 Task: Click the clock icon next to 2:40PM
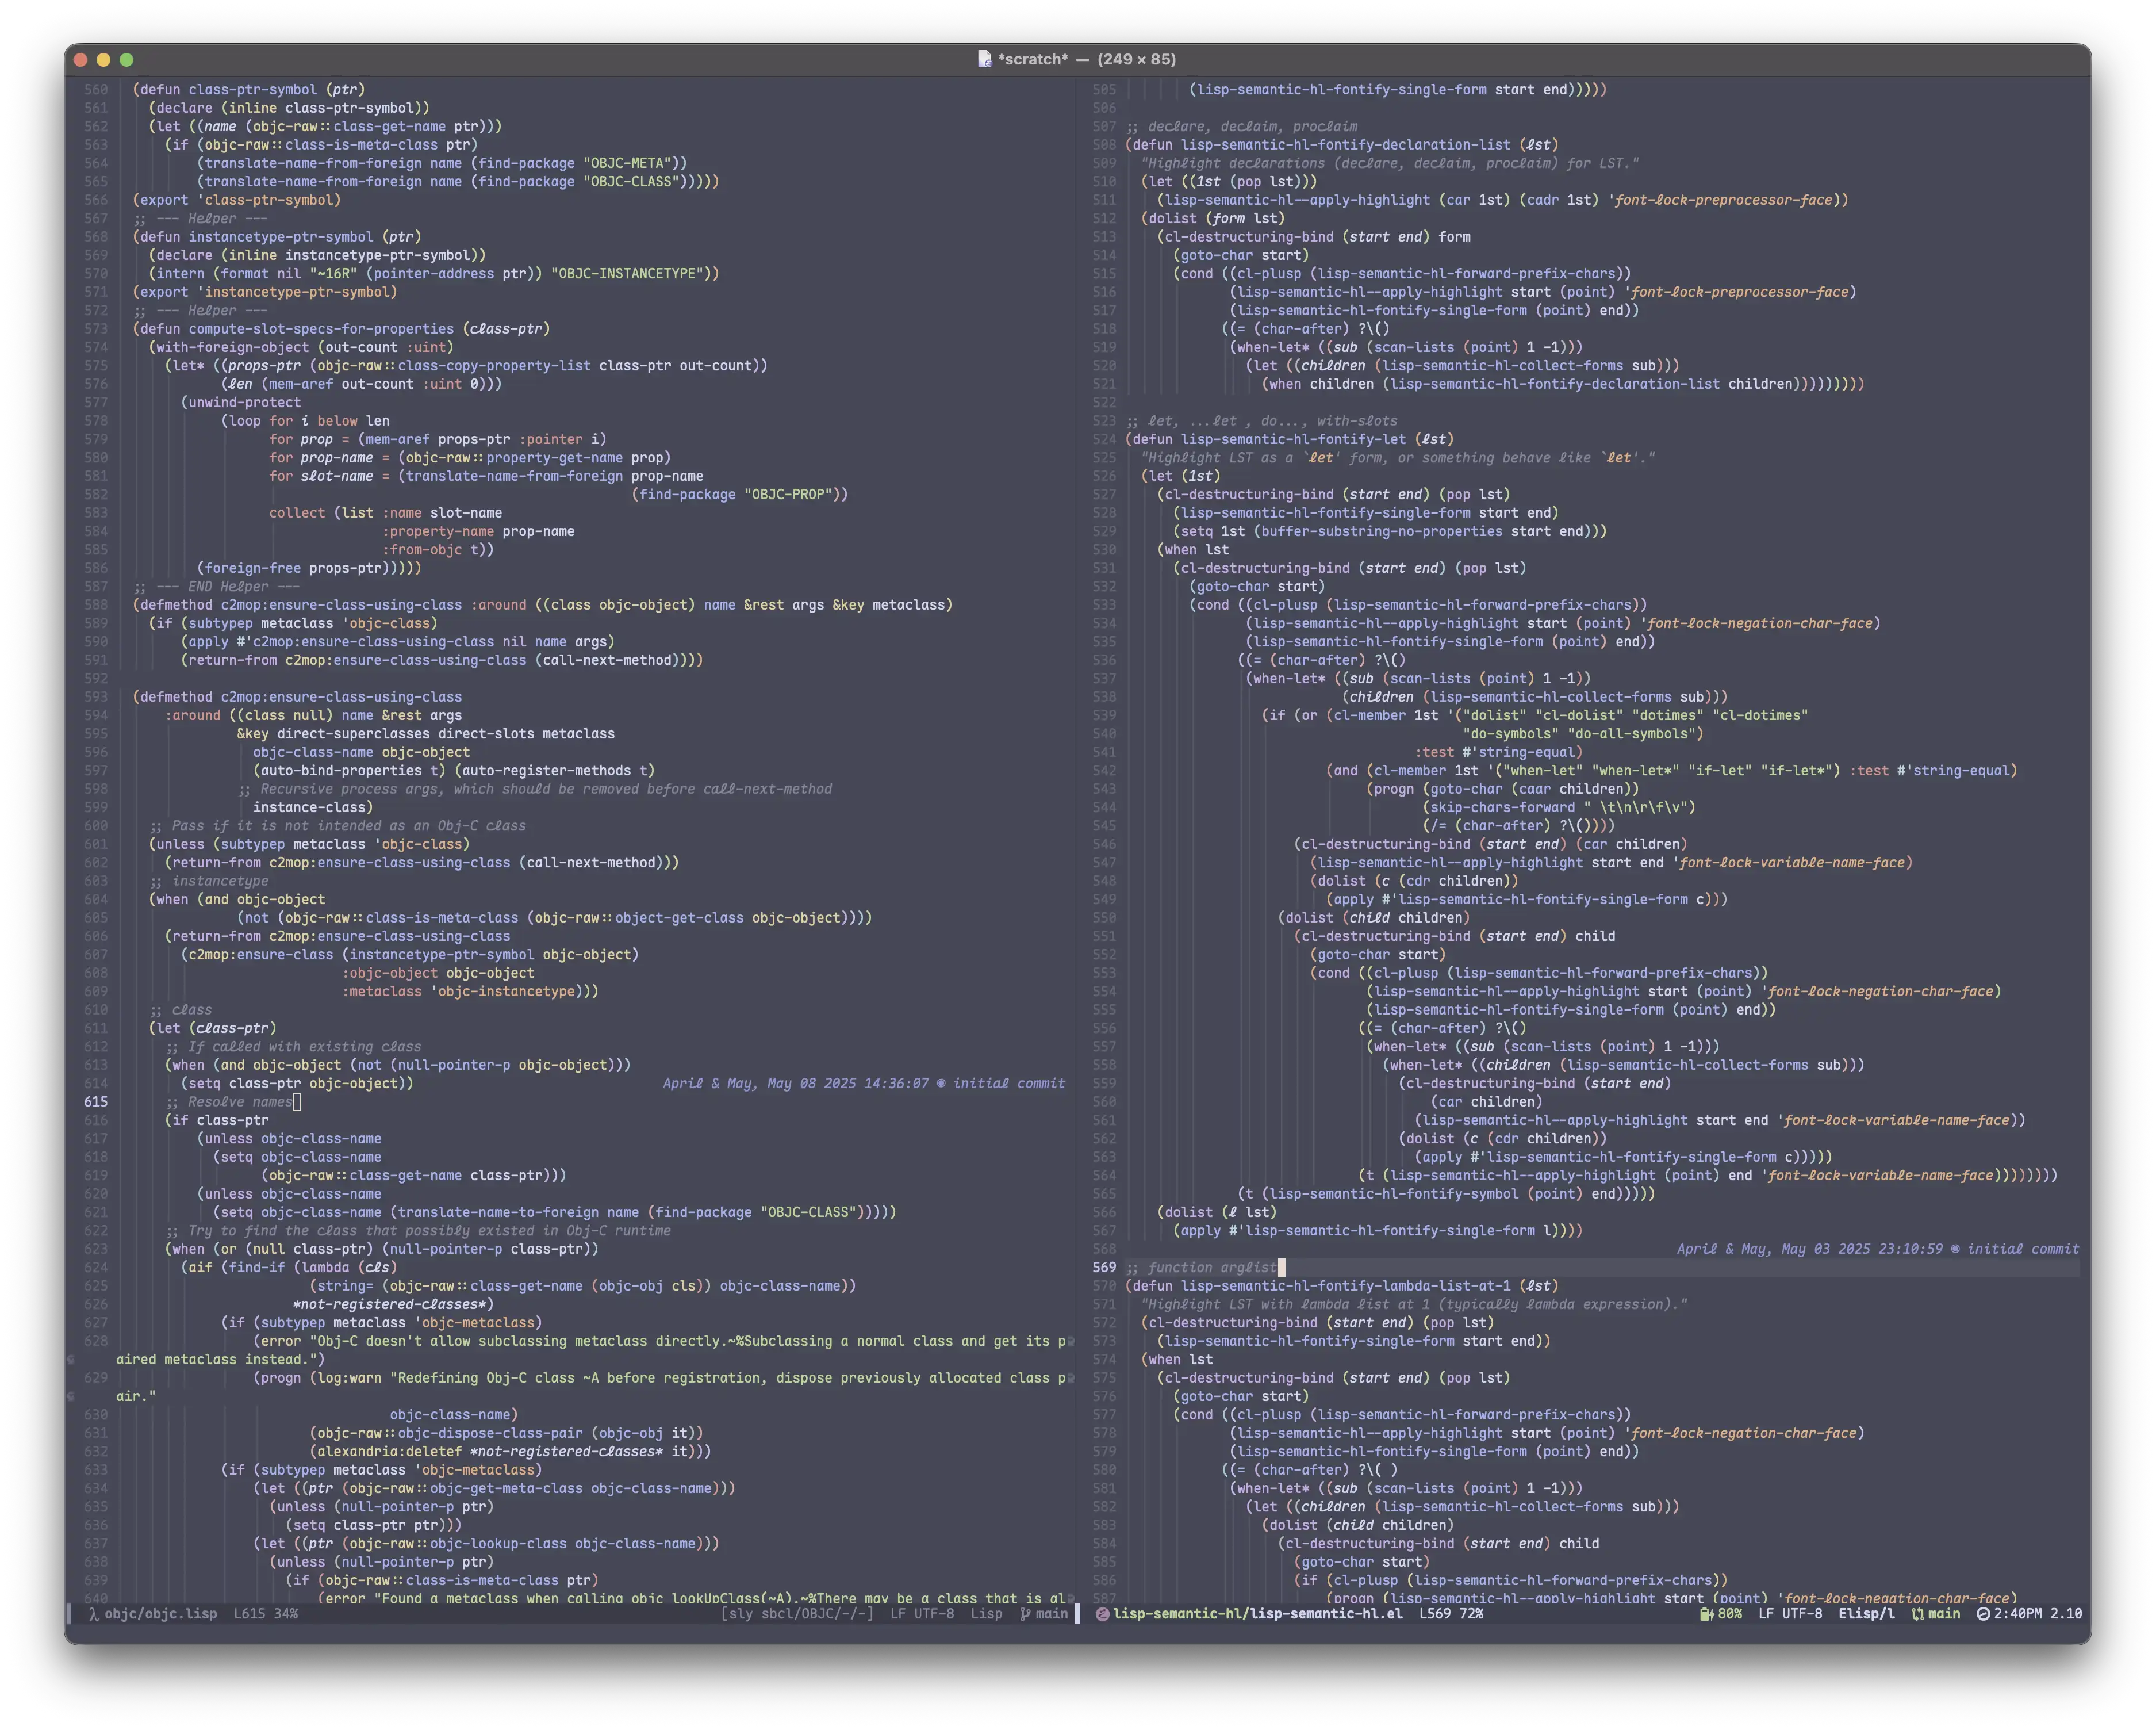pos(1983,1614)
